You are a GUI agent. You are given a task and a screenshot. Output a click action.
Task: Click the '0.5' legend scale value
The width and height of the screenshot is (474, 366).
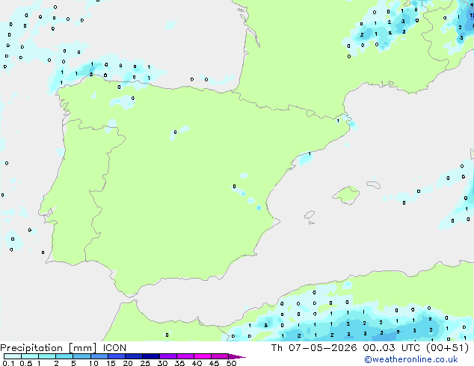[26, 363]
